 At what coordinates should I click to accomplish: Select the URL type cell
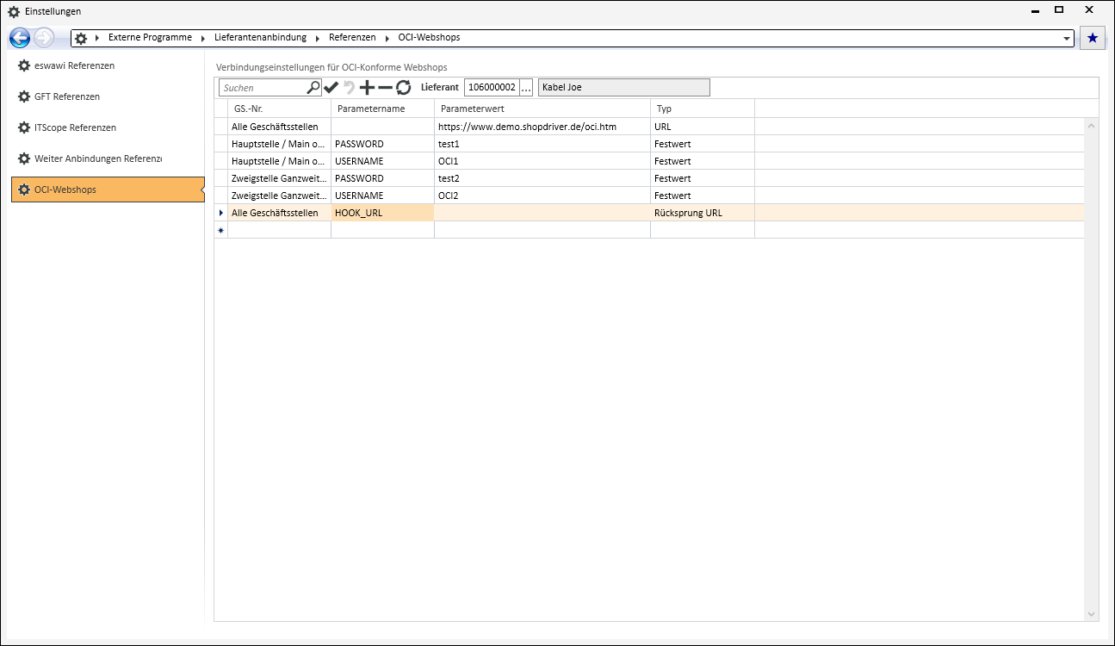[703, 127]
